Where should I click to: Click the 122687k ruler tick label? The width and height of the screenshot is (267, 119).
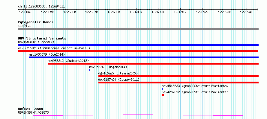click(91, 12)
